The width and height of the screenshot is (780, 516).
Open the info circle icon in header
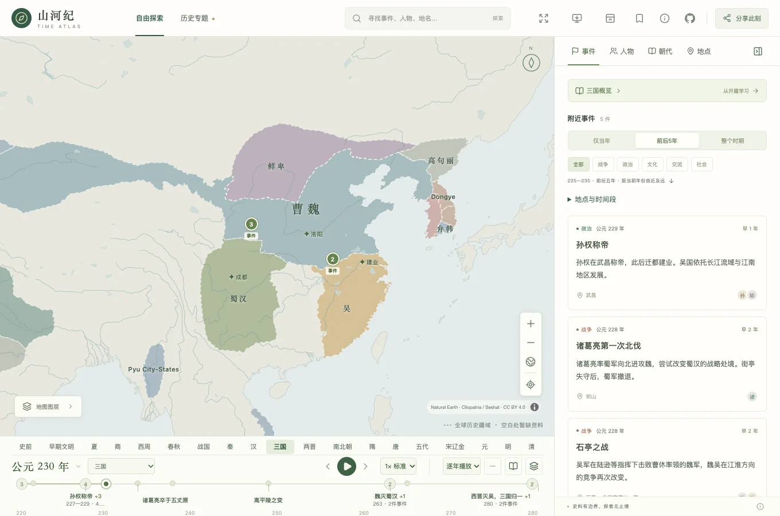pos(665,18)
